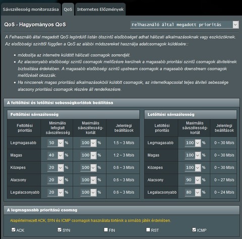Click the Minimális lefoglalt sávszélesség column header
This screenshot has width=242, height=239.
[x=57, y=128]
